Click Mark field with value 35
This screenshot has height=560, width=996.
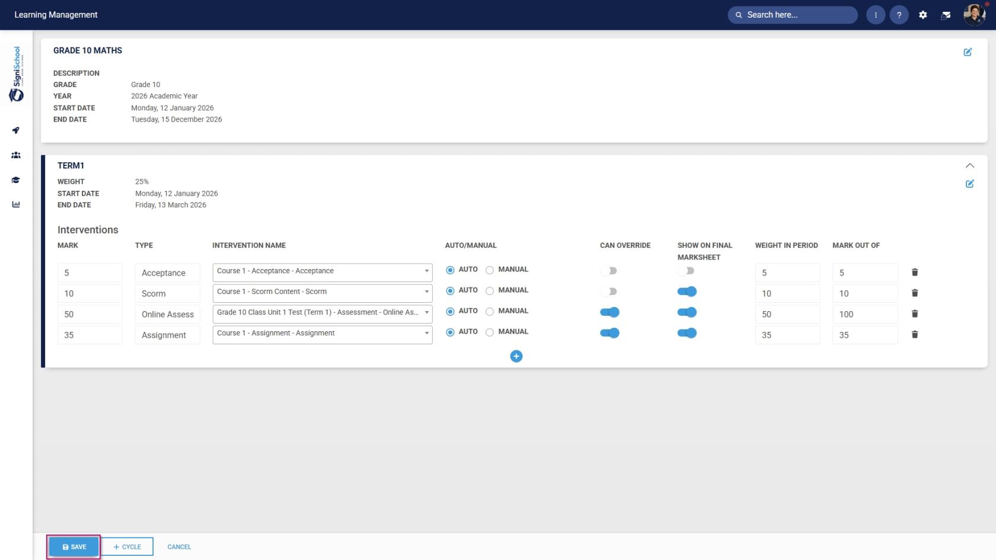[x=90, y=335]
